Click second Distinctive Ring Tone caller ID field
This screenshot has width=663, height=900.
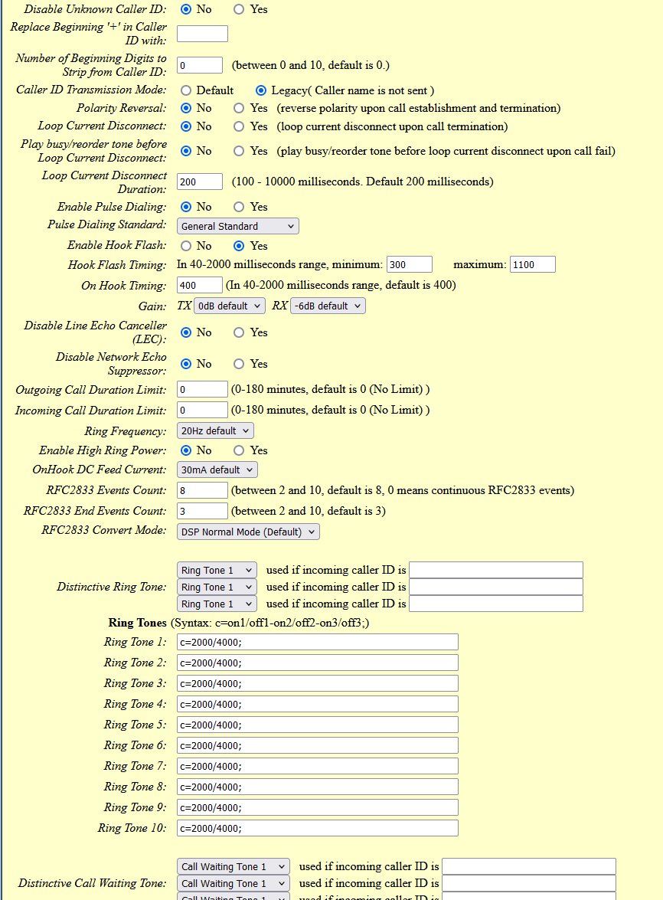coord(496,587)
